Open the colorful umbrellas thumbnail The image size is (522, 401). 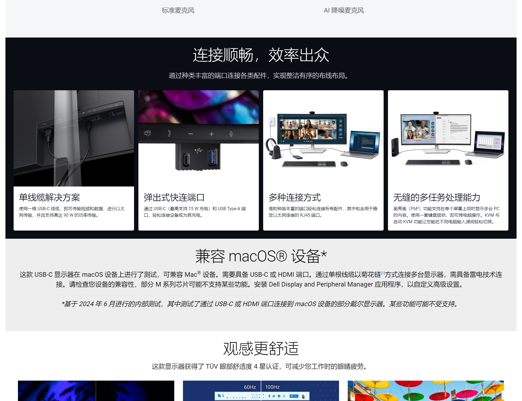425,391
